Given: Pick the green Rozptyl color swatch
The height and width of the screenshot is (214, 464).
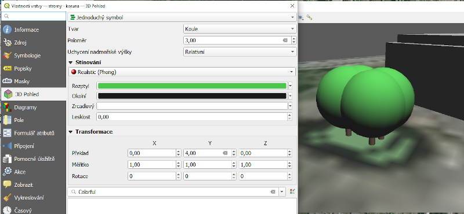Looking at the screenshot, I should point(192,86).
